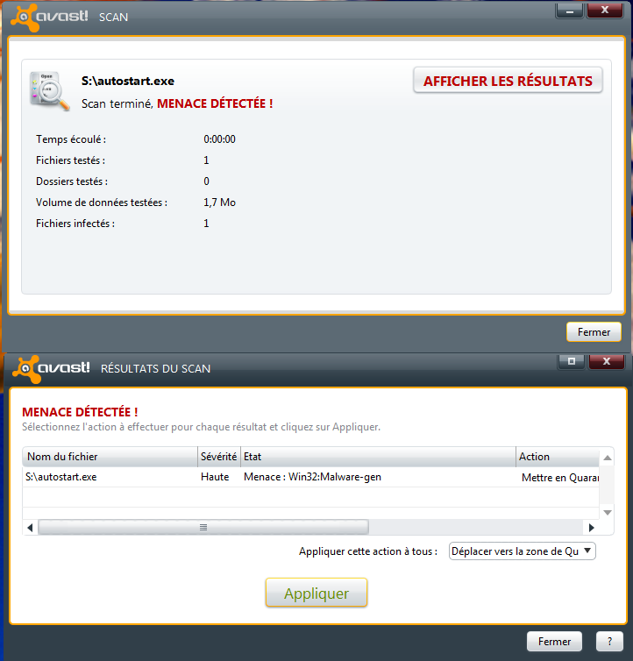
Task: Click the '1,7 Mo' data volume value
Action: (220, 203)
